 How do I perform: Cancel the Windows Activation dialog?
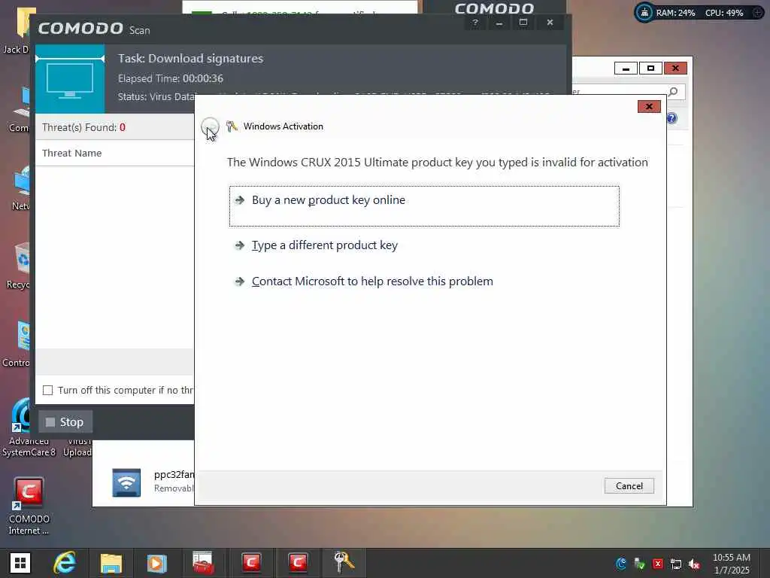coord(629,486)
